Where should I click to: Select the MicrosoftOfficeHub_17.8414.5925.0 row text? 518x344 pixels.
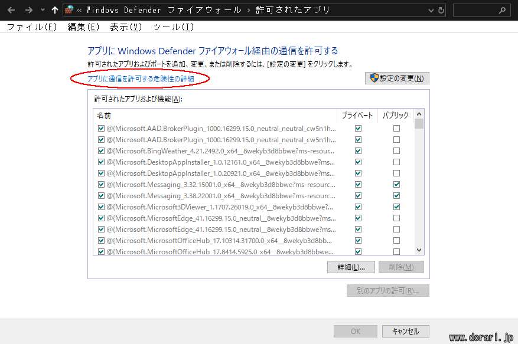point(220,251)
